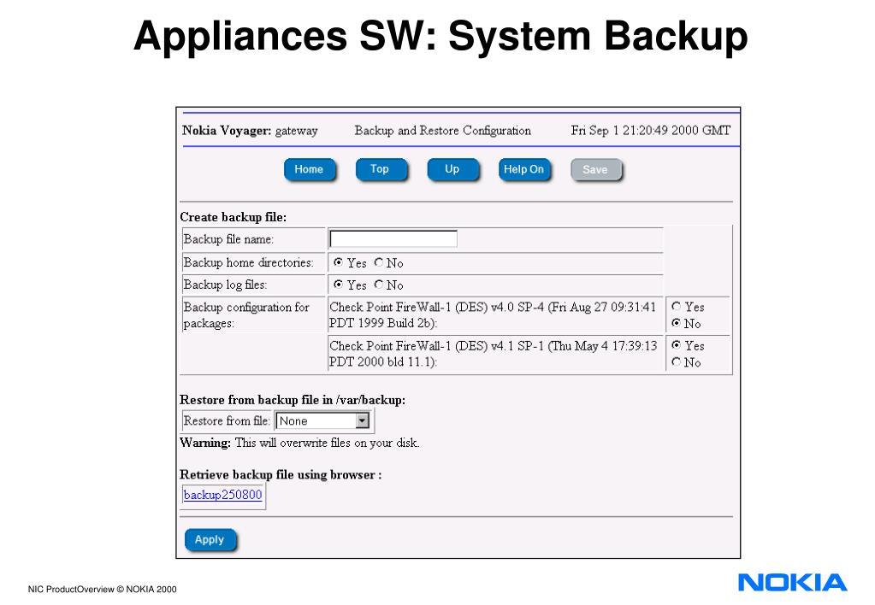Click the FireWall-1 v4.0 SP-4 description text
Viewport: 875px width, 605px height.
493,315
